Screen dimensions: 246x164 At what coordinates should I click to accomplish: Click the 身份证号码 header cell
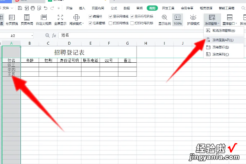pyautogui.click(x=69, y=60)
